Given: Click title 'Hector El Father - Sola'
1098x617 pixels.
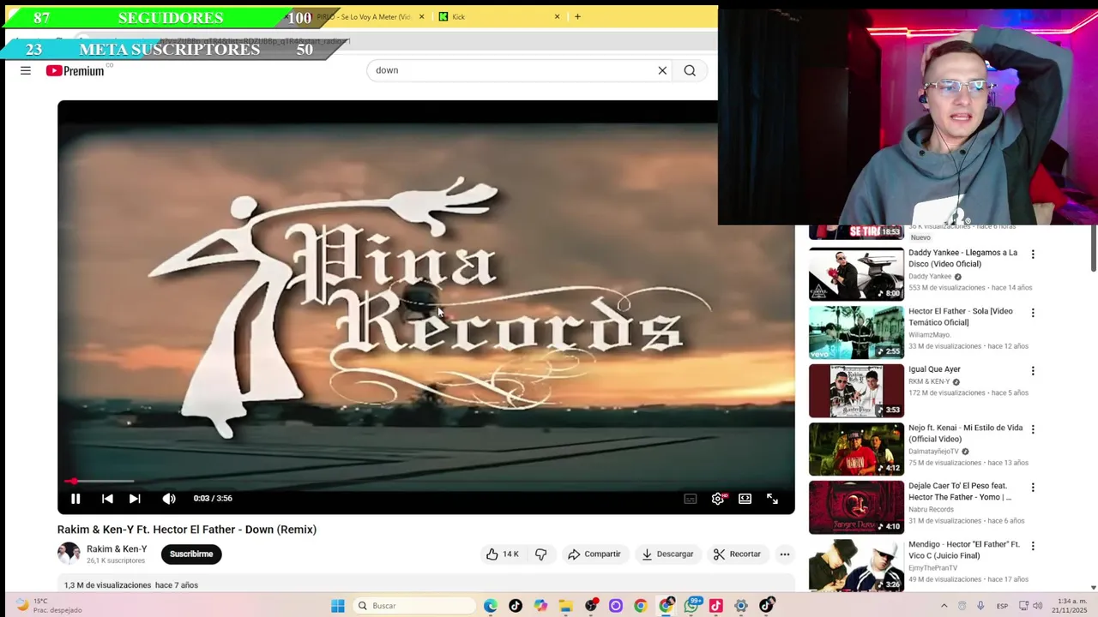Looking at the screenshot, I should (961, 316).
